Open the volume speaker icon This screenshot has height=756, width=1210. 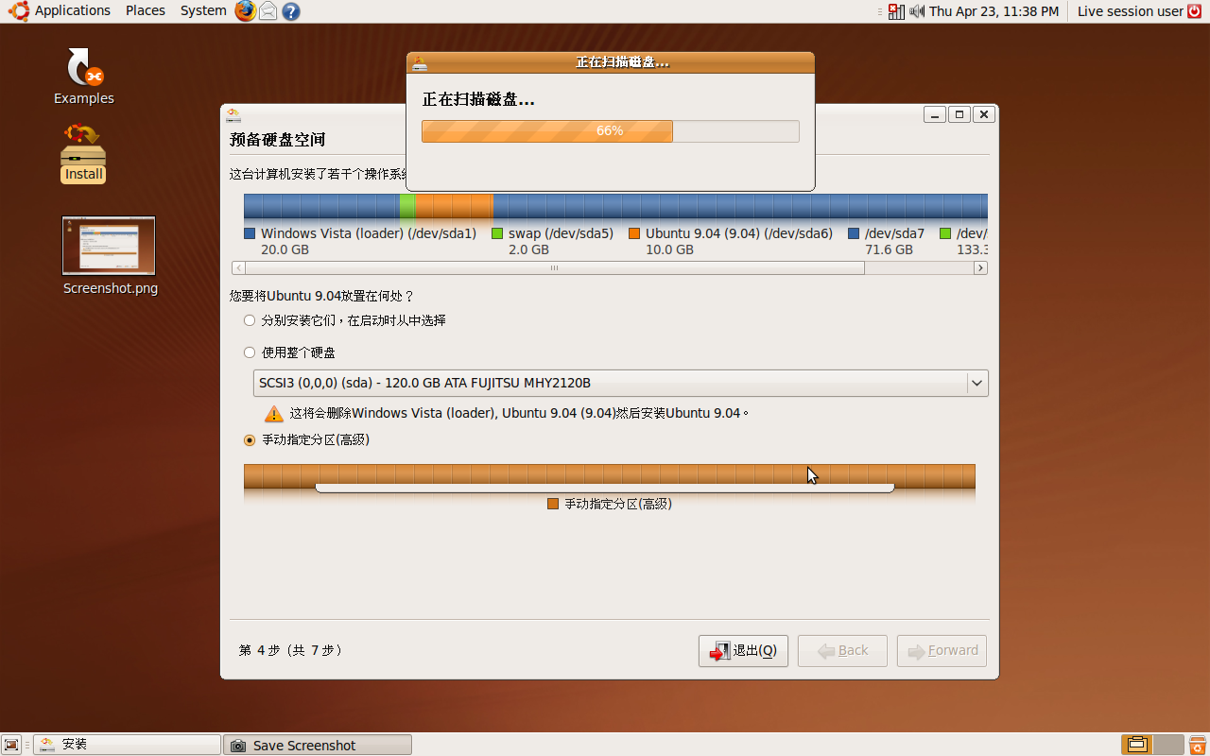tap(917, 11)
